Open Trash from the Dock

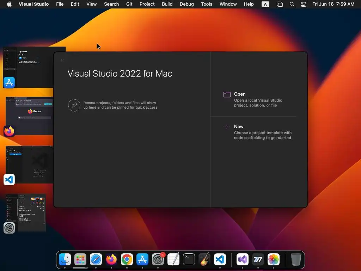pos(296,259)
